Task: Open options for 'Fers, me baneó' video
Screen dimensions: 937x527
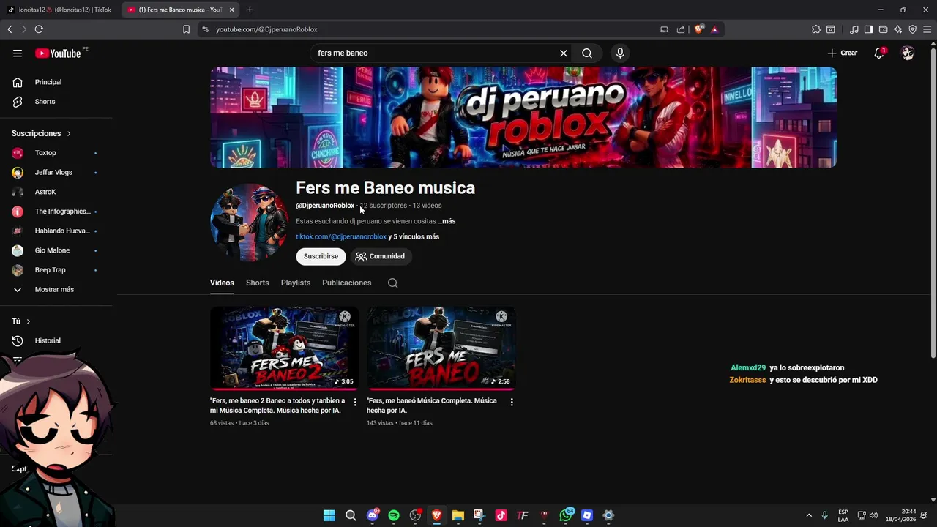Action: point(512,402)
